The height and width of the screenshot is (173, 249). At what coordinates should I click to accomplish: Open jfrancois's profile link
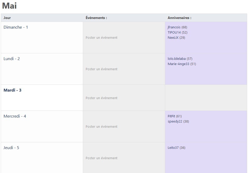(x=174, y=27)
